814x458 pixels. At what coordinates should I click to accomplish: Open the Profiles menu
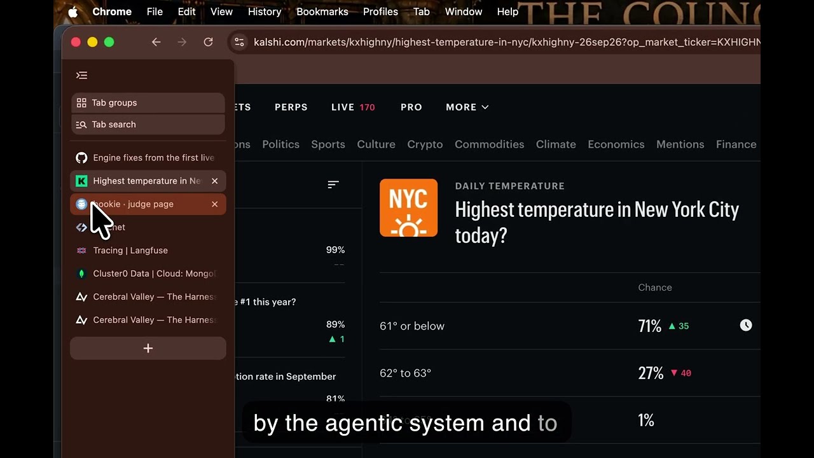click(380, 11)
